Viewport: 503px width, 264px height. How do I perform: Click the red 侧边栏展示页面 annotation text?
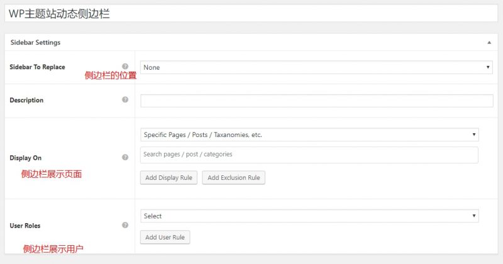pyautogui.click(x=52, y=175)
